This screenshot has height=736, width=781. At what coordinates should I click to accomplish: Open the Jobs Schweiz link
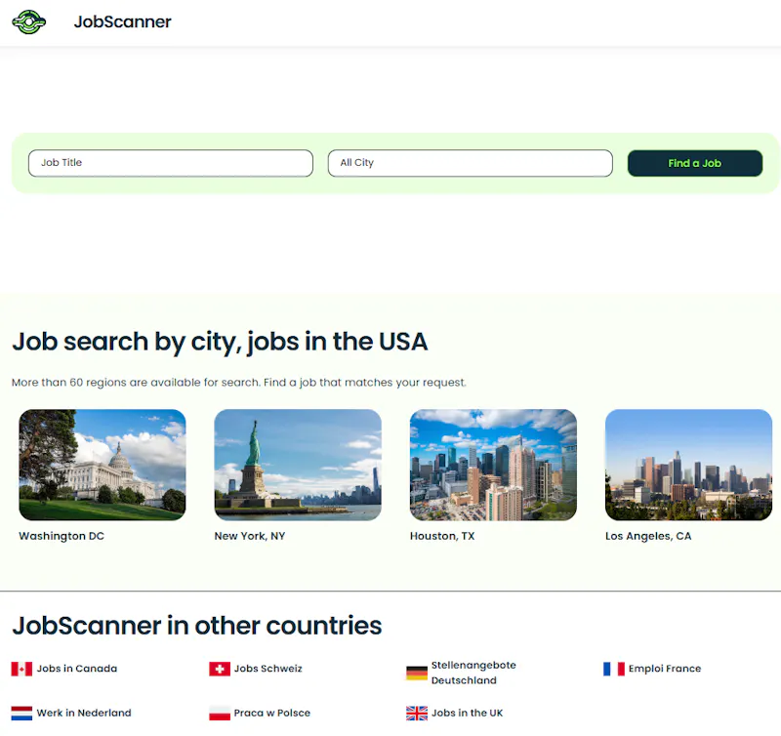(x=267, y=669)
